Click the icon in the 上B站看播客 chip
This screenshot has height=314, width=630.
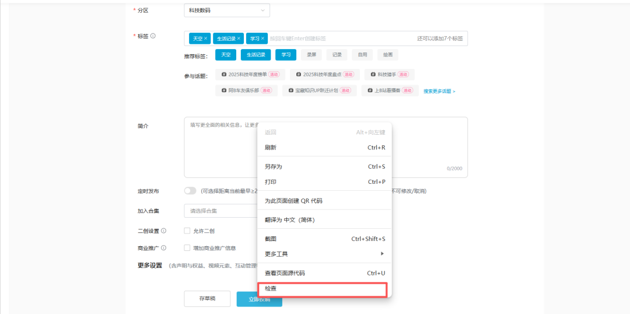(370, 90)
